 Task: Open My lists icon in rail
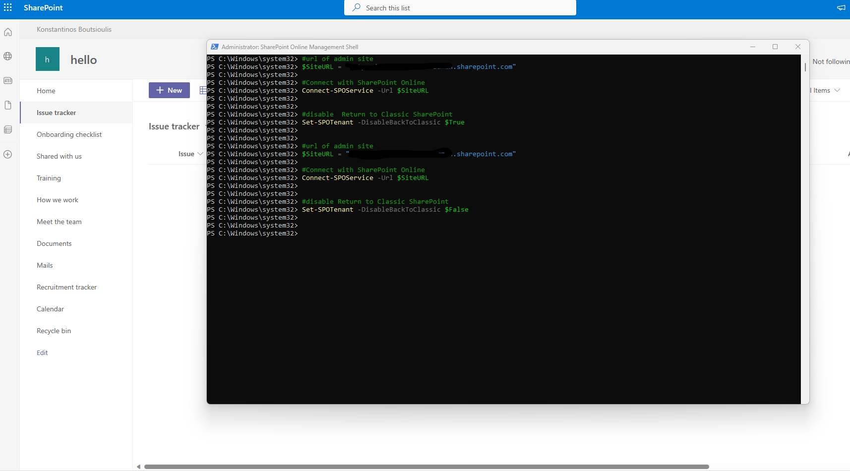[x=8, y=129]
